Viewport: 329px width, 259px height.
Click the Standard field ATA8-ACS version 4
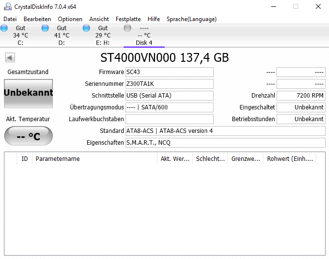pos(226,131)
